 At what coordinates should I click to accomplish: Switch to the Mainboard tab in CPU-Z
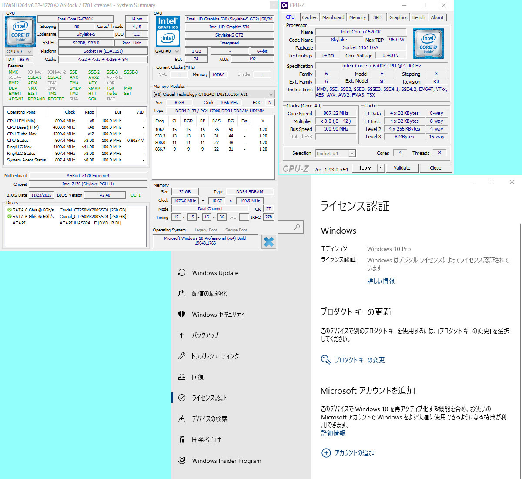click(333, 17)
